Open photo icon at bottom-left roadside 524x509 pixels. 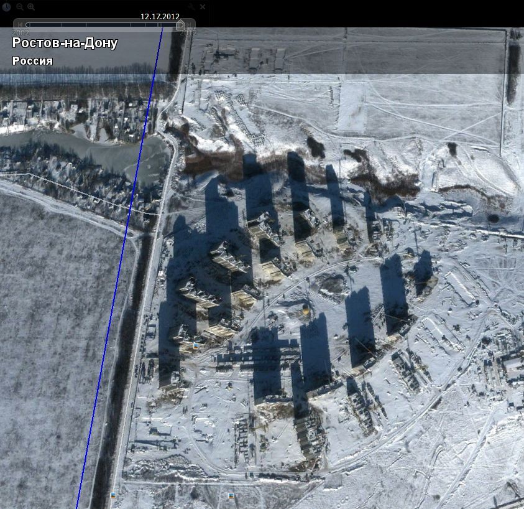pyautogui.click(x=113, y=495)
